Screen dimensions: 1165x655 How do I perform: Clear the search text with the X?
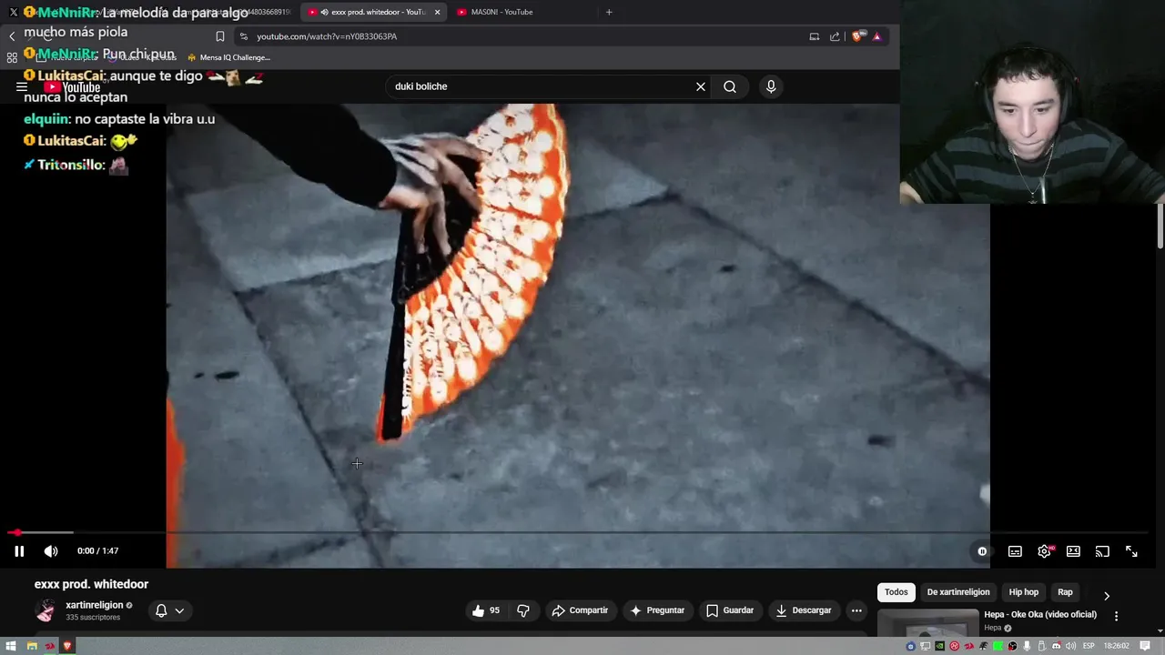701,86
